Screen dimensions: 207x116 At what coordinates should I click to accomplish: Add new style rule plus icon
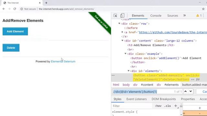pos(176,106)
